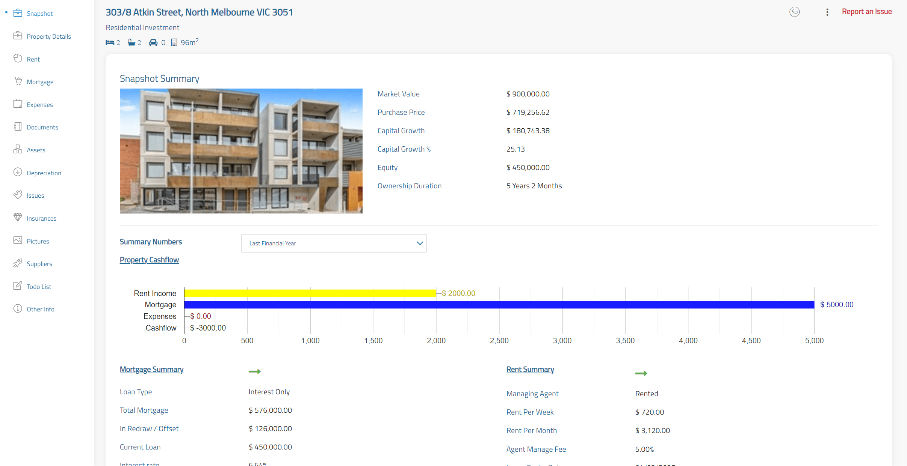The image size is (907, 466).
Task: Click the Suppliers rocket icon
Action: [x=18, y=263]
